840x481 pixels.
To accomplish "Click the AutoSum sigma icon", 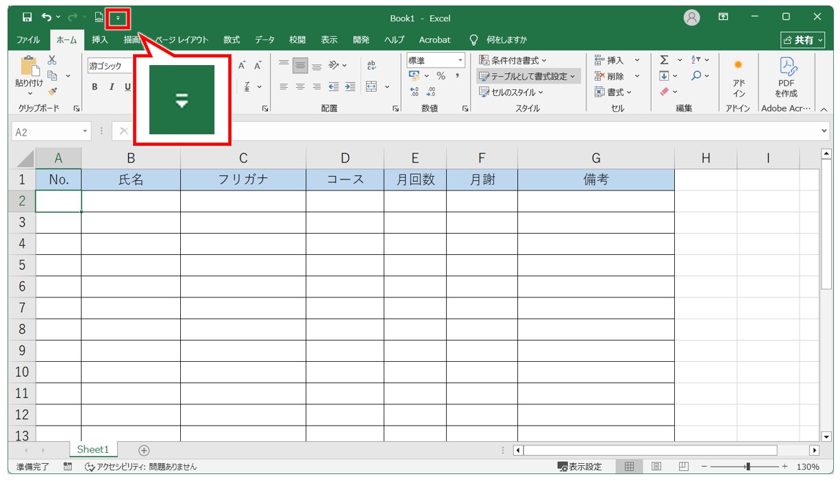I will [x=664, y=60].
